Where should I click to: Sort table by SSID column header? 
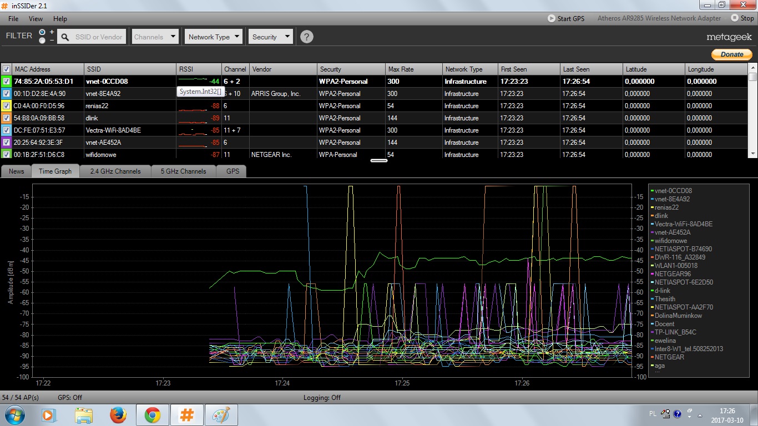tap(130, 69)
